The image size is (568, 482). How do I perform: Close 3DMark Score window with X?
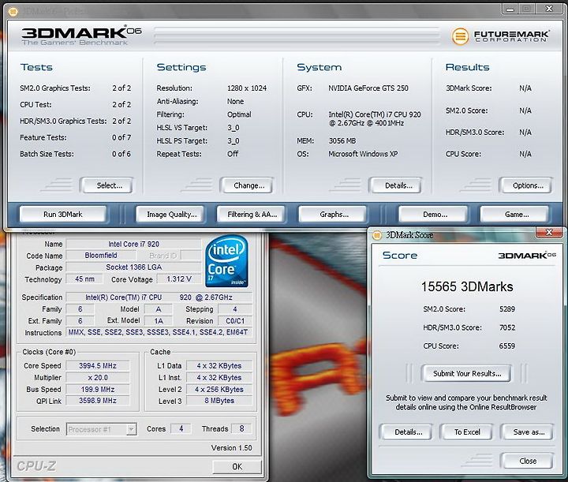(x=549, y=232)
